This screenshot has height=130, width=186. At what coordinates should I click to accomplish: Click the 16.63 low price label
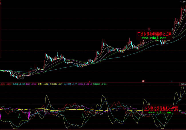21,78
